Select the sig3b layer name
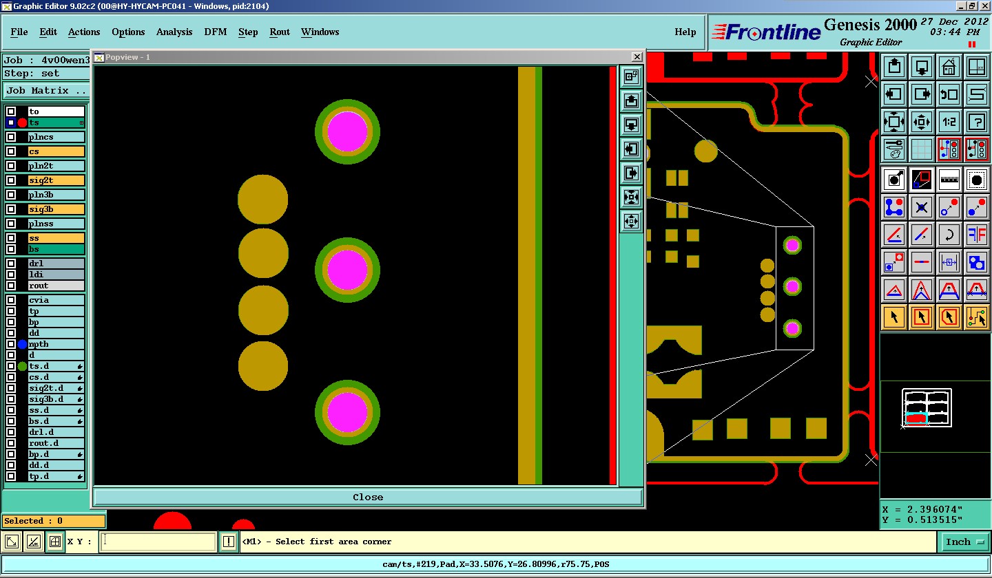The height and width of the screenshot is (578, 992). point(56,209)
